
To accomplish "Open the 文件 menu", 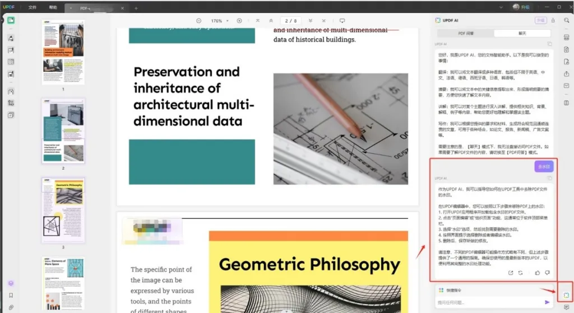I will (x=32, y=7).
